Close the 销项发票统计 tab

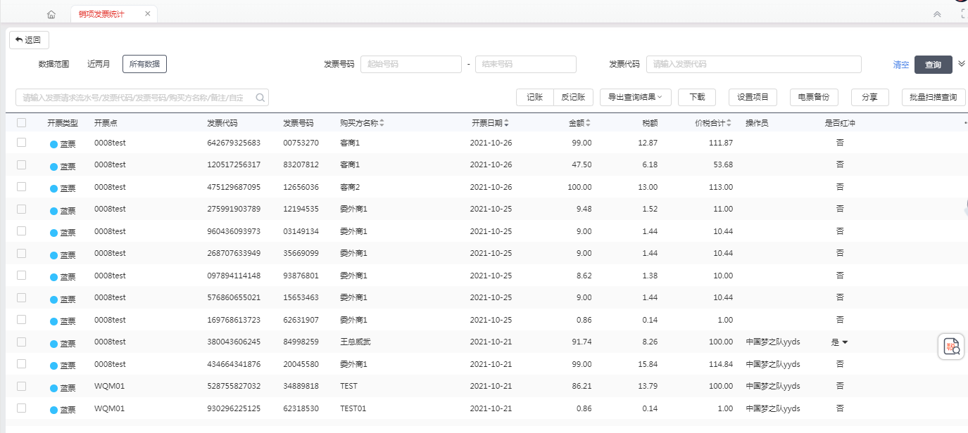(147, 14)
